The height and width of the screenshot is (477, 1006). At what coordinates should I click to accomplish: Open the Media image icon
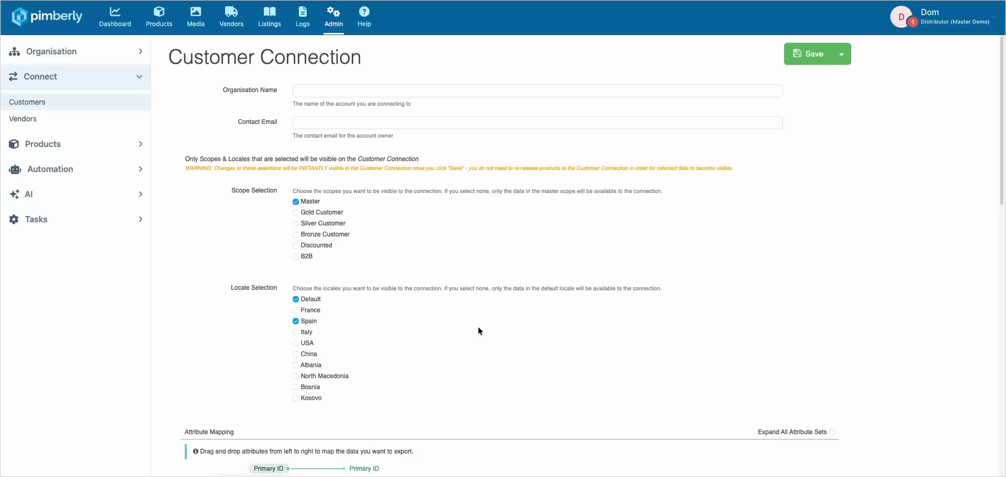(x=196, y=12)
